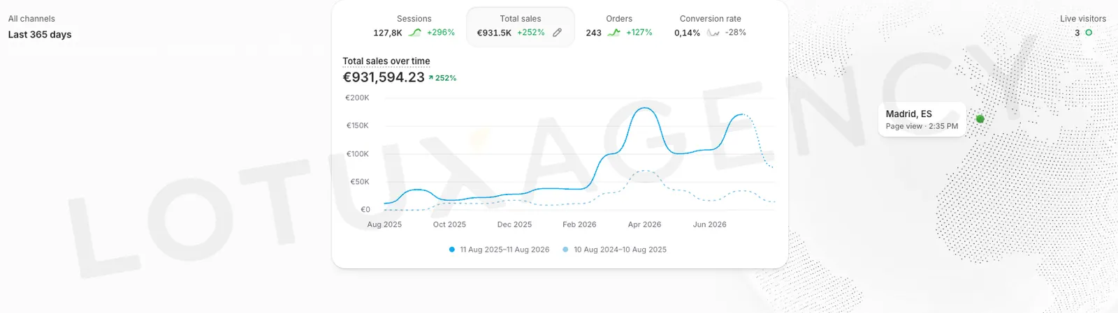Click the pencil edit icon beside Total sales
The image size is (1118, 313).
pos(557,33)
